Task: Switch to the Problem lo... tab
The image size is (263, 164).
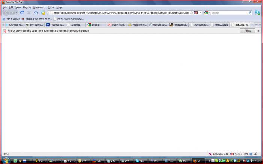Action: coord(137,25)
